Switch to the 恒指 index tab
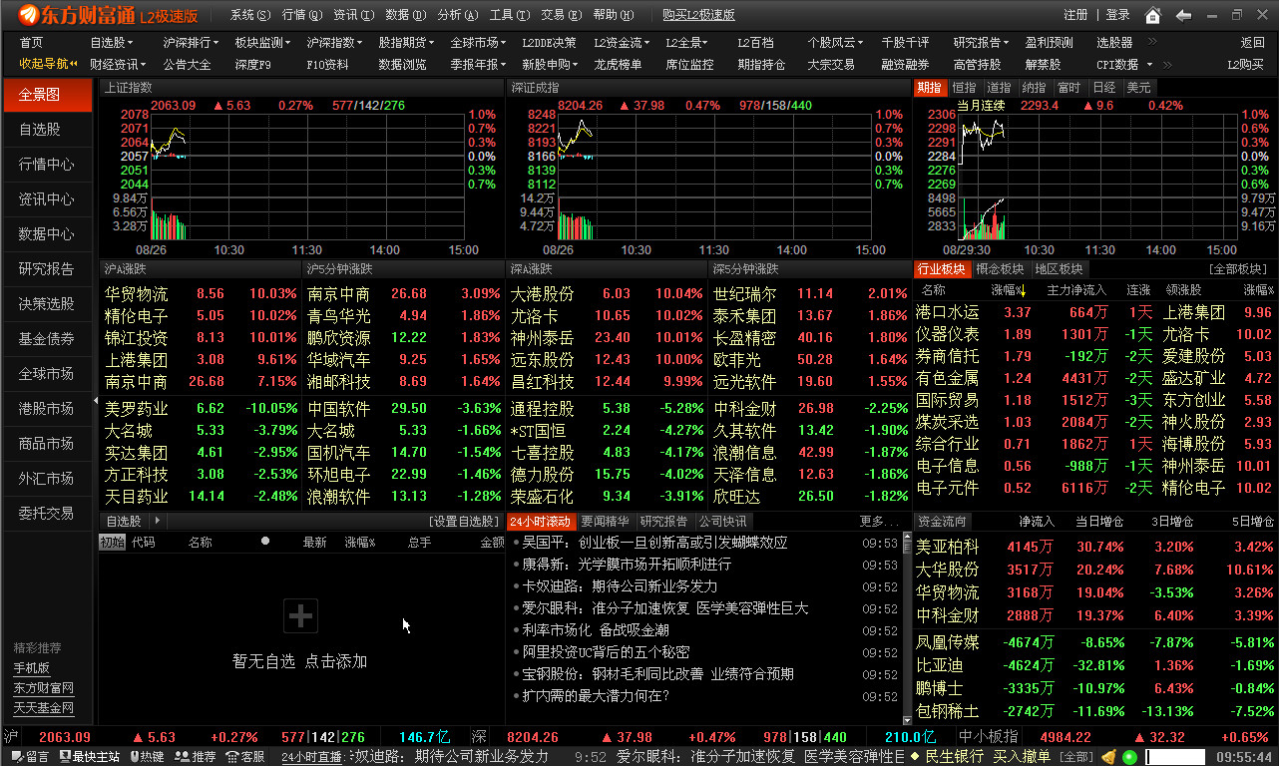 click(x=964, y=88)
